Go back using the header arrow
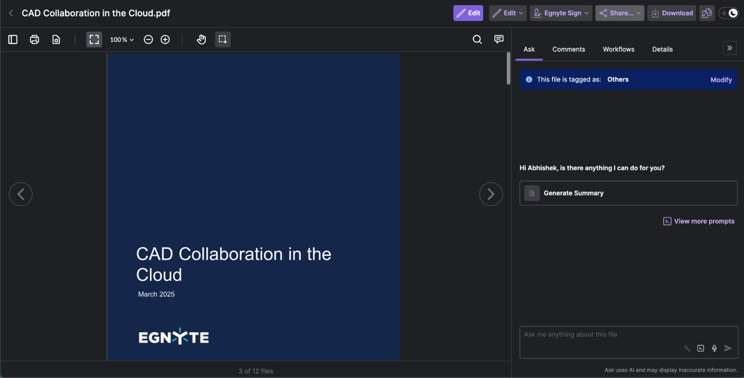Viewport: 744px width, 378px height. pos(11,13)
